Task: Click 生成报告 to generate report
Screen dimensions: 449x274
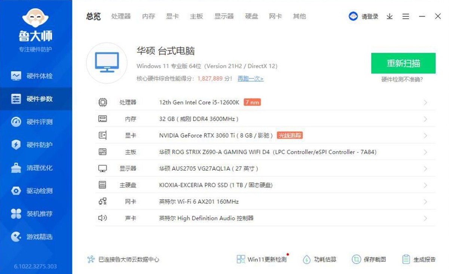Action: point(419,259)
